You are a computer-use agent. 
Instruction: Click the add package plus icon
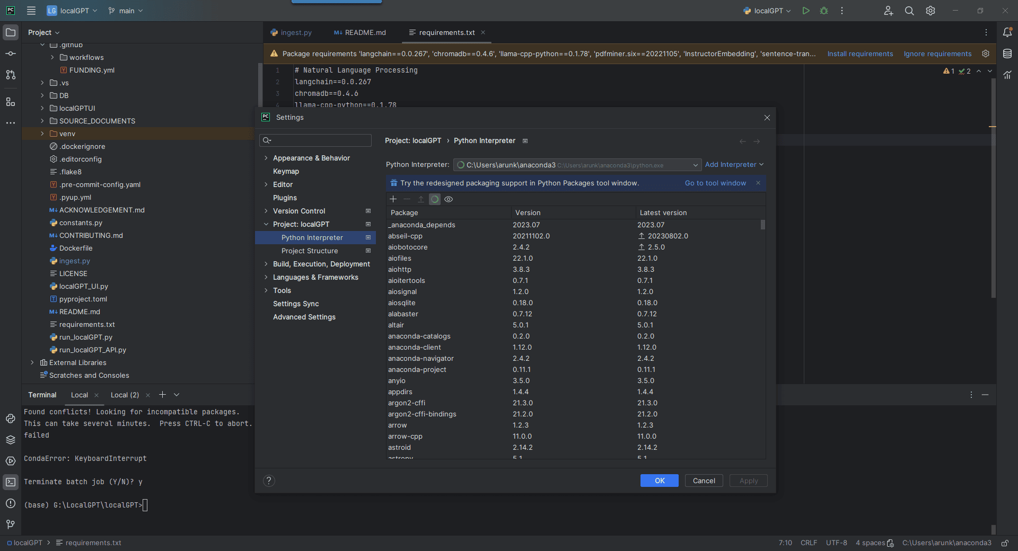[393, 199]
